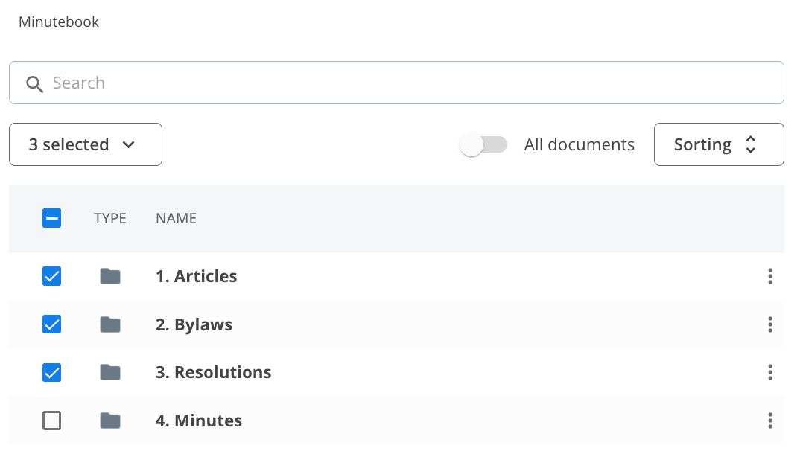This screenshot has width=800, height=451.
Task: Uncheck the 1. Articles checkbox
Action: click(x=52, y=277)
